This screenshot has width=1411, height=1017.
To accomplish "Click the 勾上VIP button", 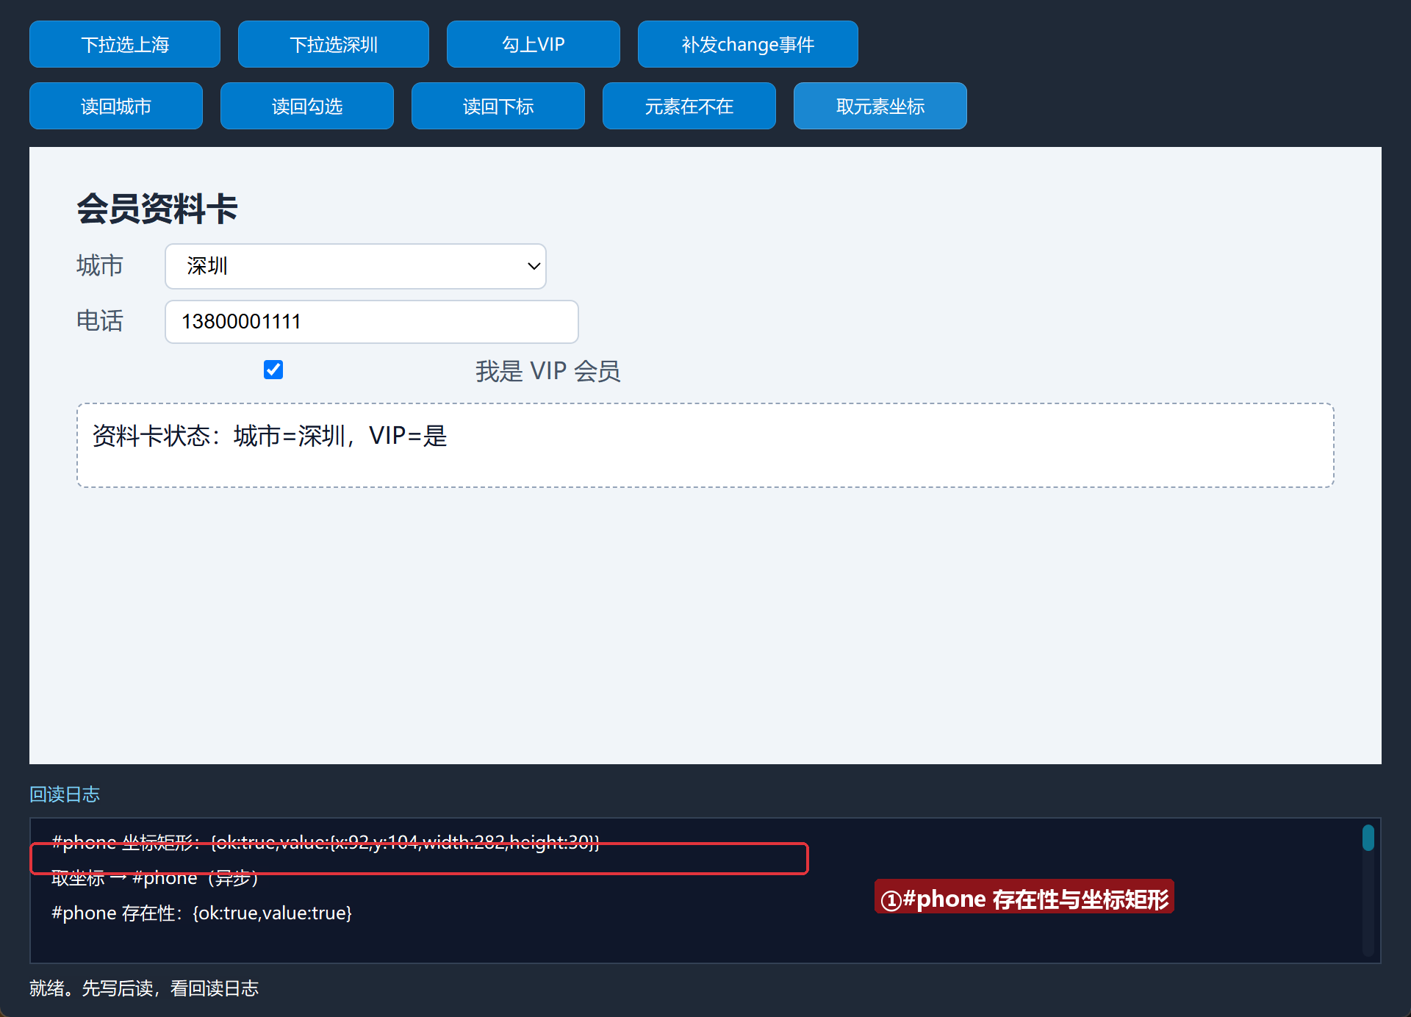I will click(x=534, y=44).
